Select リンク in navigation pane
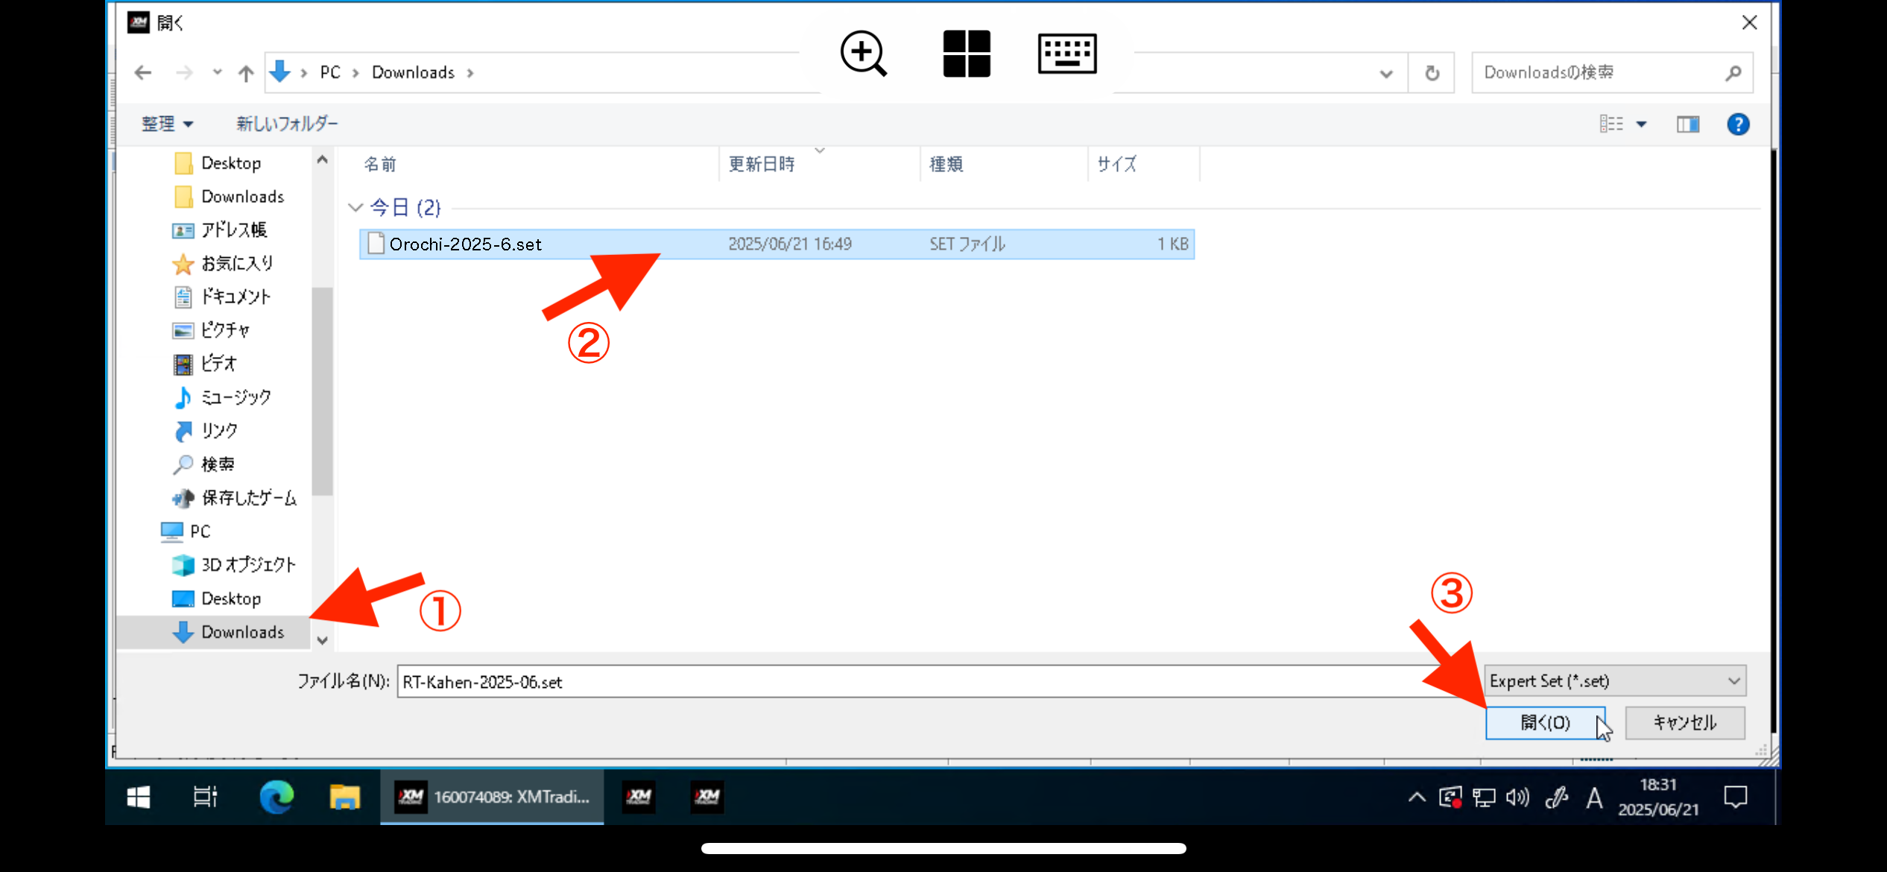Viewport: 1887px width, 872px height. click(x=219, y=430)
